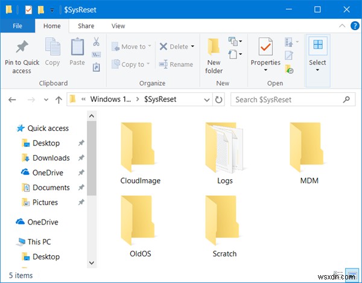This screenshot has width=362, height=283.
Task: Click the Copy icon in Clipboard group
Action: pos(52,47)
